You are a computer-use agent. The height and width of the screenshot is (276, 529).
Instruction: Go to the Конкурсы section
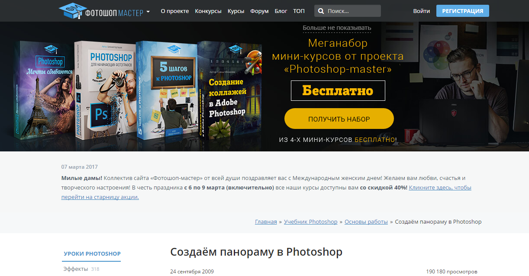click(208, 11)
